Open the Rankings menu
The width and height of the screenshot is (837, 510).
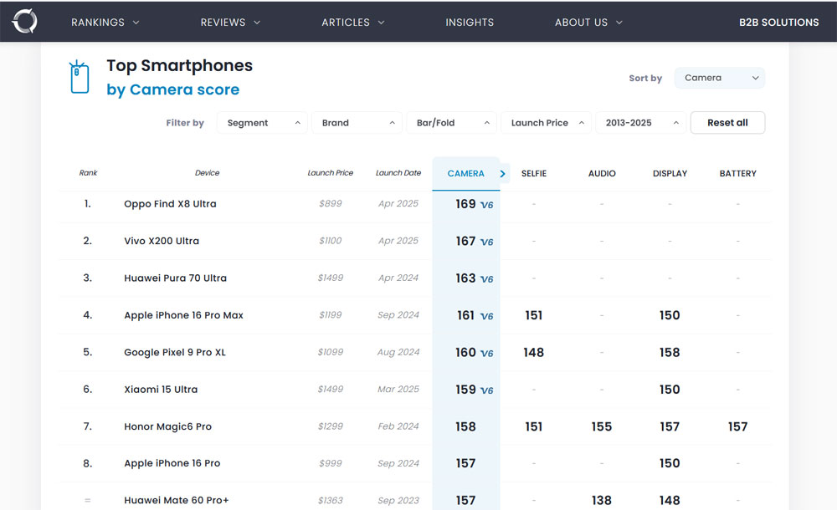click(105, 23)
